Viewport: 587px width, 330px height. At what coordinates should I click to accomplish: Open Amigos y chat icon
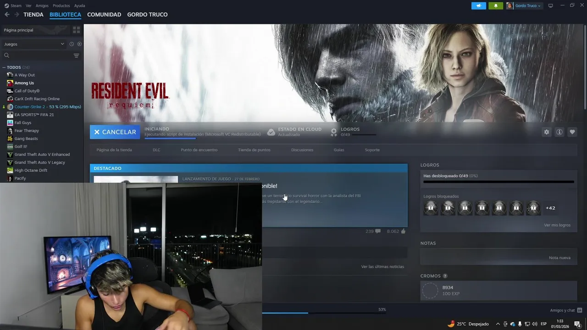(x=580, y=310)
